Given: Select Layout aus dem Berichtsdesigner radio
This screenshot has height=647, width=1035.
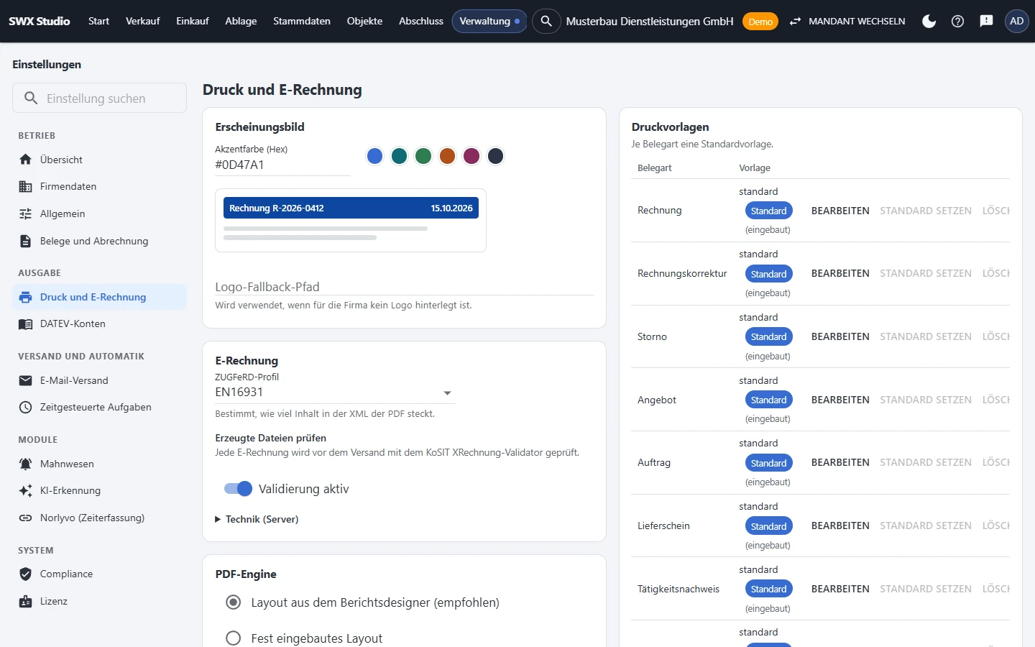Looking at the screenshot, I should (234, 602).
